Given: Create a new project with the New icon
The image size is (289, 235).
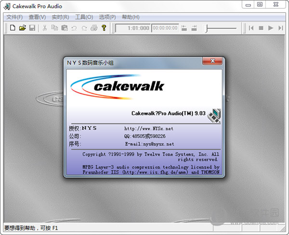Looking at the screenshot, I should [13, 28].
